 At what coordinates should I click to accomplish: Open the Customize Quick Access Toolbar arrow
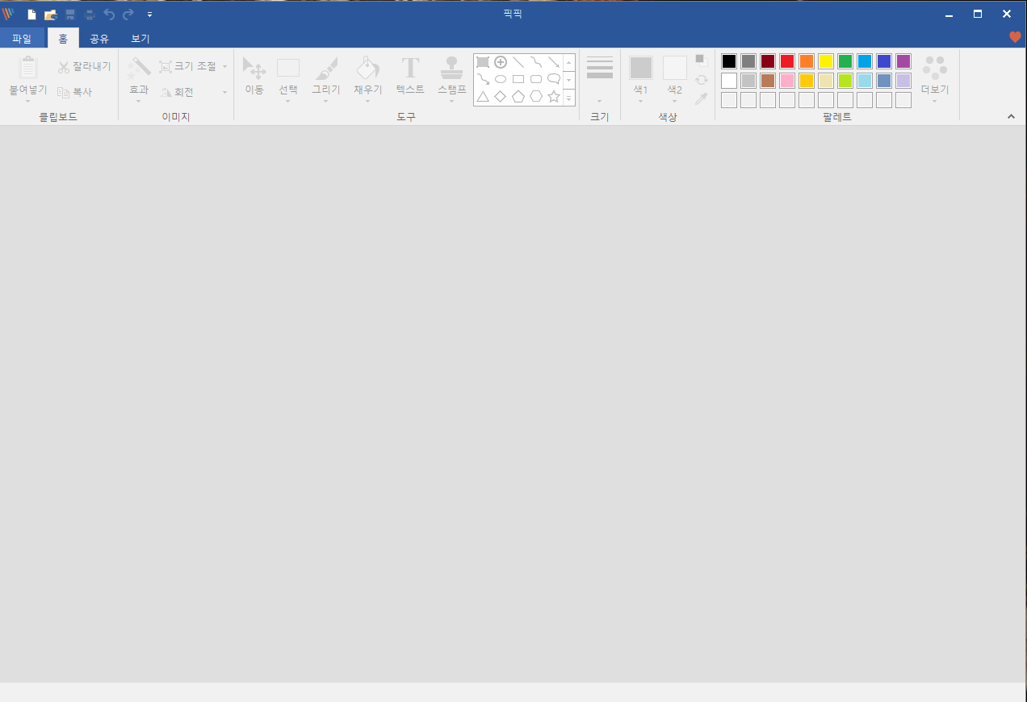tap(149, 15)
